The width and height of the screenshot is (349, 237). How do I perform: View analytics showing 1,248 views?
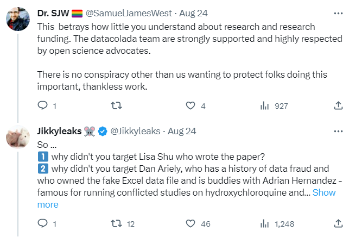point(265,223)
